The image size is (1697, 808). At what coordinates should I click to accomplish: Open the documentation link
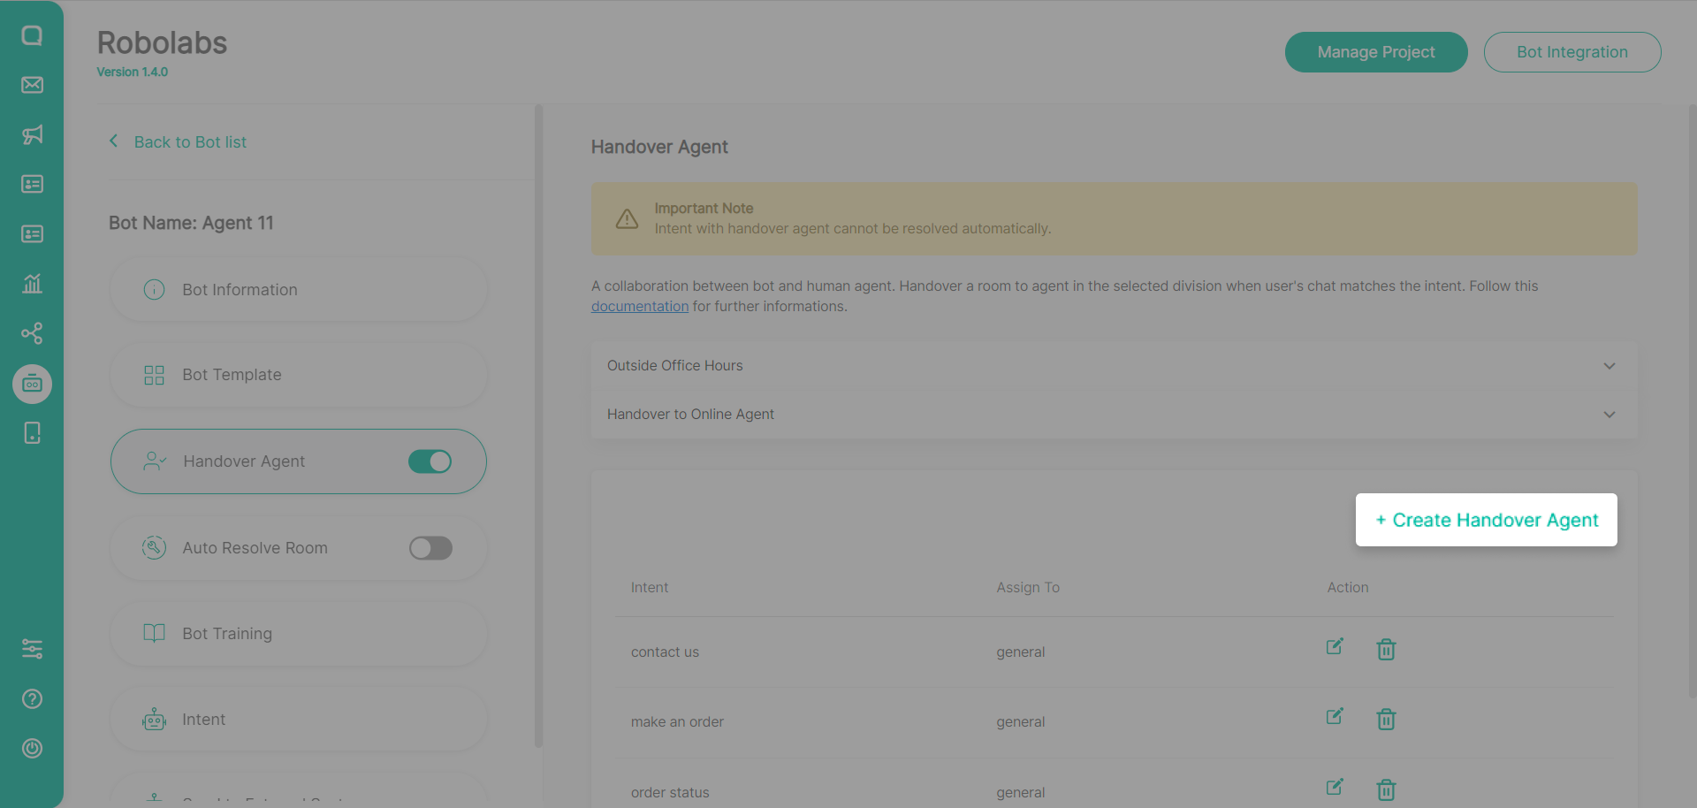pyautogui.click(x=639, y=306)
